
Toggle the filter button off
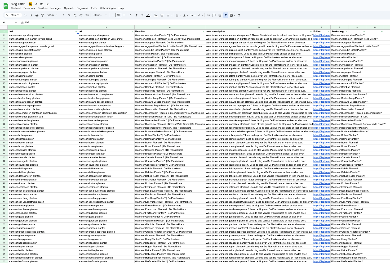(x=226, y=15)
